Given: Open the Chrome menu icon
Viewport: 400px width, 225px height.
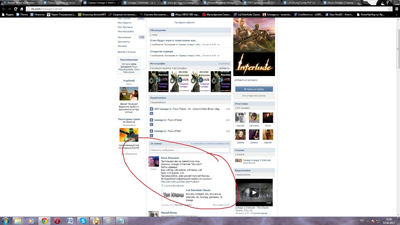Looking at the screenshot, I should click(x=397, y=9).
